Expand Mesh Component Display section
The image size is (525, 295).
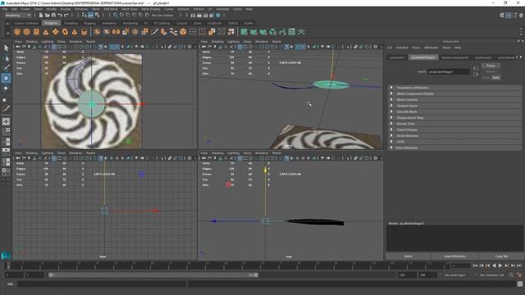coord(454,93)
